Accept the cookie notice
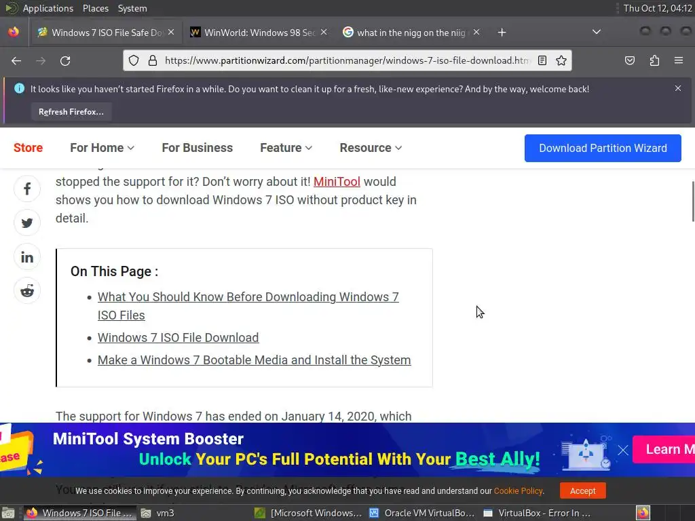 (582, 491)
